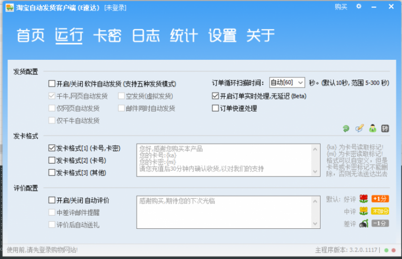Tick the 订单快速处理 checkbox

[216, 108]
